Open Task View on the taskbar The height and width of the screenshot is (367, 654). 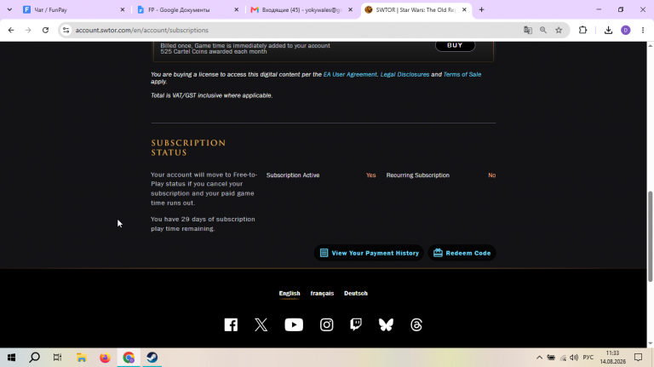point(58,358)
